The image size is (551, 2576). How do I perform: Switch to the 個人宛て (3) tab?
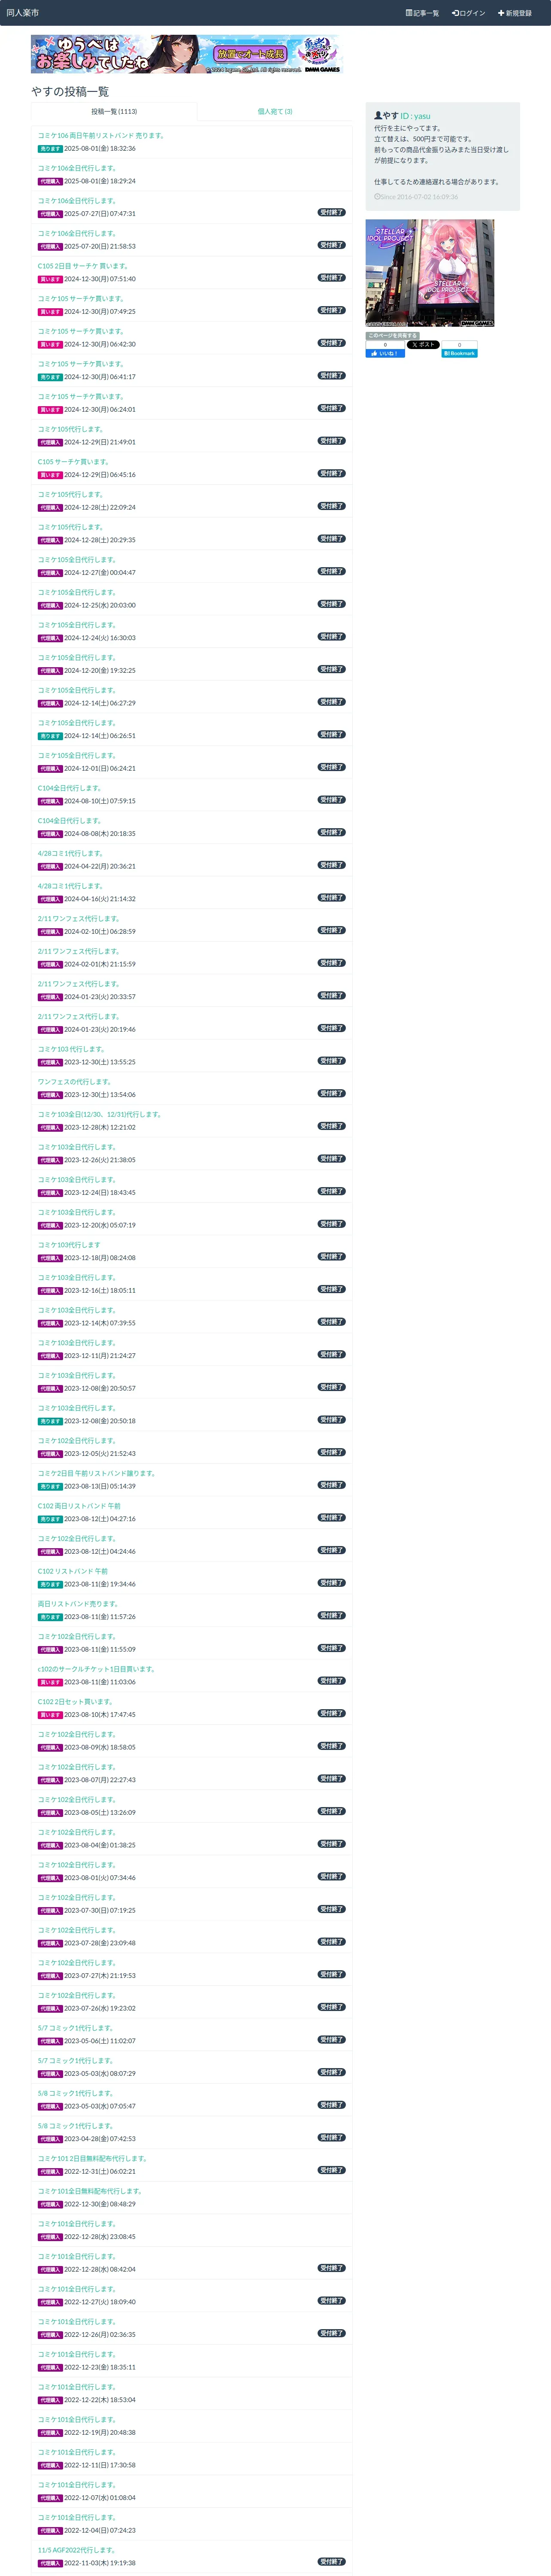(275, 112)
